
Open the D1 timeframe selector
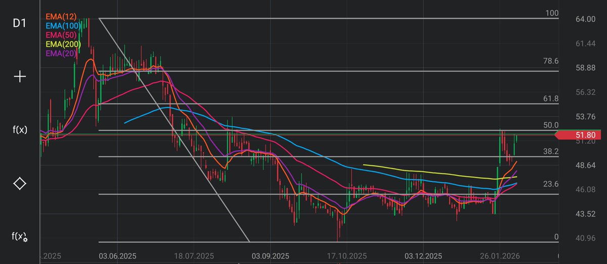19,23
